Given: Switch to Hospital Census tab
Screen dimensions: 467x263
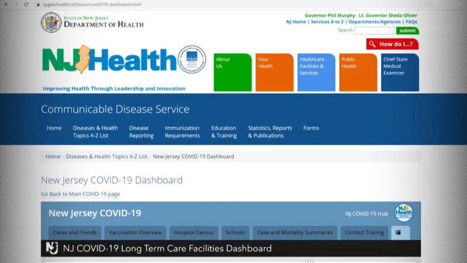Looking at the screenshot, I should click(x=194, y=233).
